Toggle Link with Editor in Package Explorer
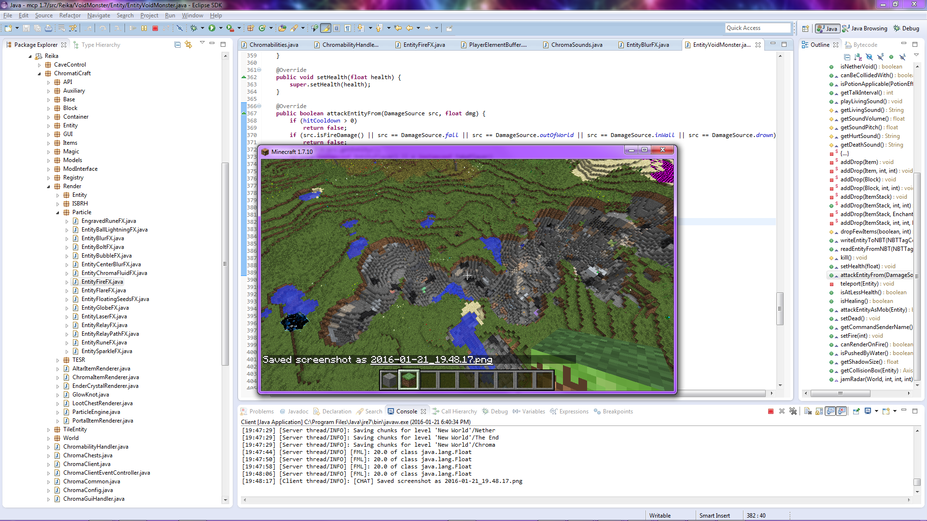Image resolution: width=927 pixels, height=521 pixels. (188, 44)
